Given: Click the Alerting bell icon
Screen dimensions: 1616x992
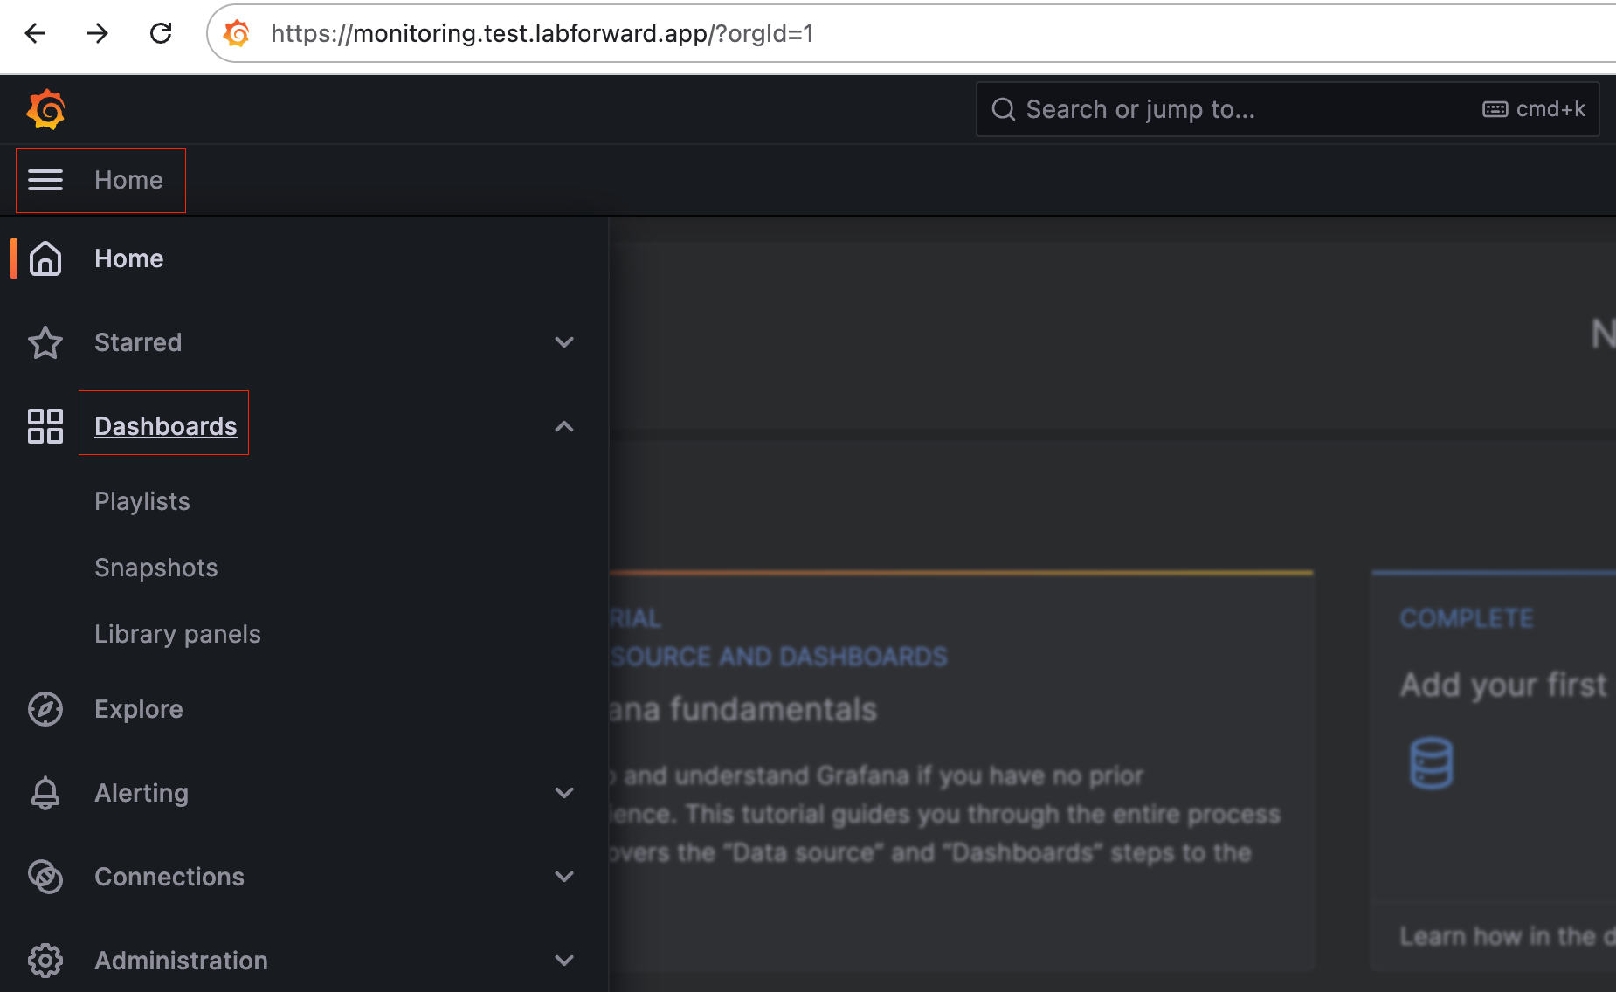Looking at the screenshot, I should (x=45, y=793).
